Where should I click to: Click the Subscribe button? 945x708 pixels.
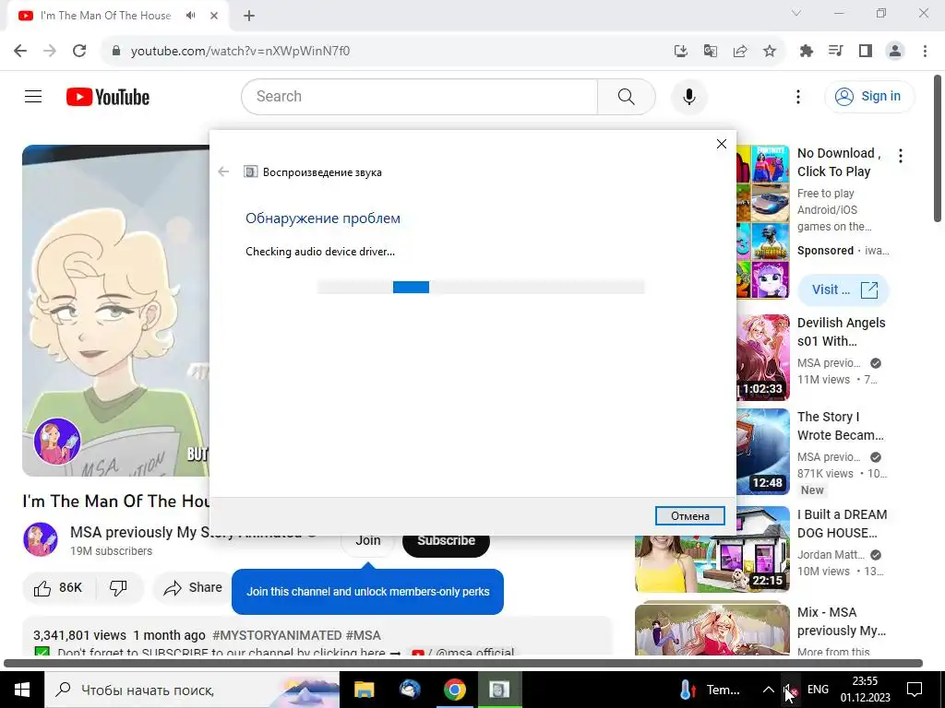click(446, 540)
